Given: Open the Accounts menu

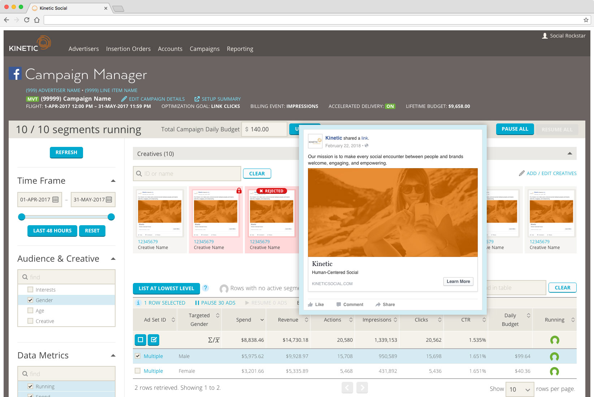Looking at the screenshot, I should click(170, 49).
